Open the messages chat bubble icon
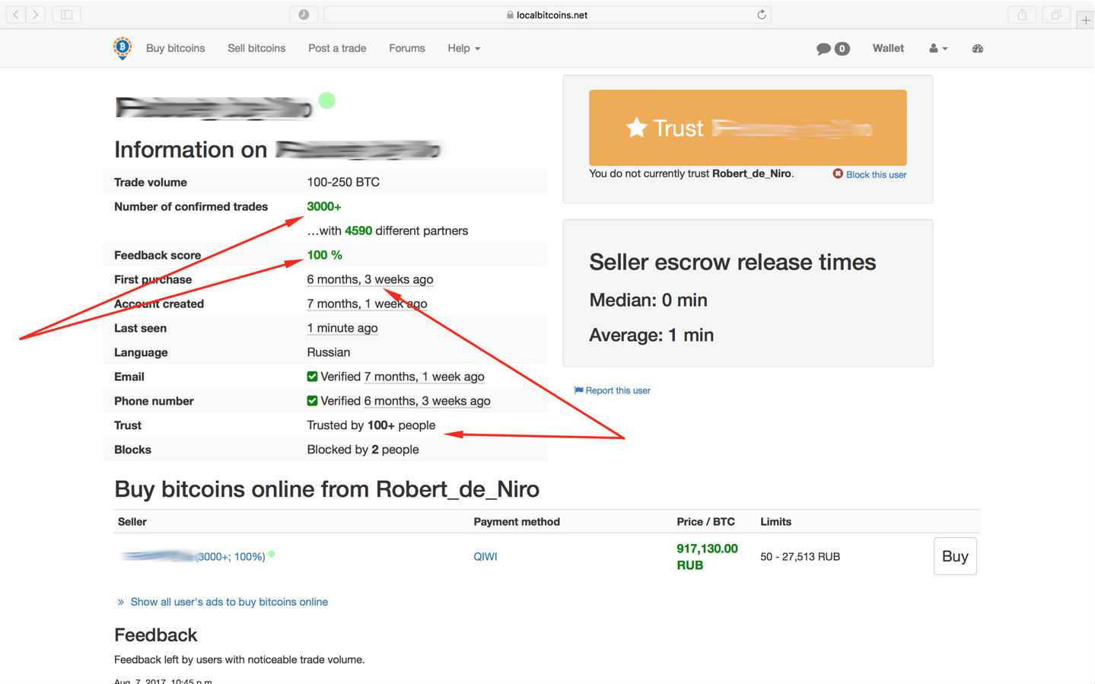1095x684 pixels. (823, 49)
